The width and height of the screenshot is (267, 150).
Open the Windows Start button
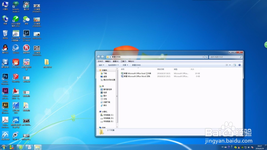click(3, 147)
